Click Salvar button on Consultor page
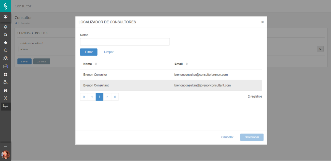 (24, 61)
